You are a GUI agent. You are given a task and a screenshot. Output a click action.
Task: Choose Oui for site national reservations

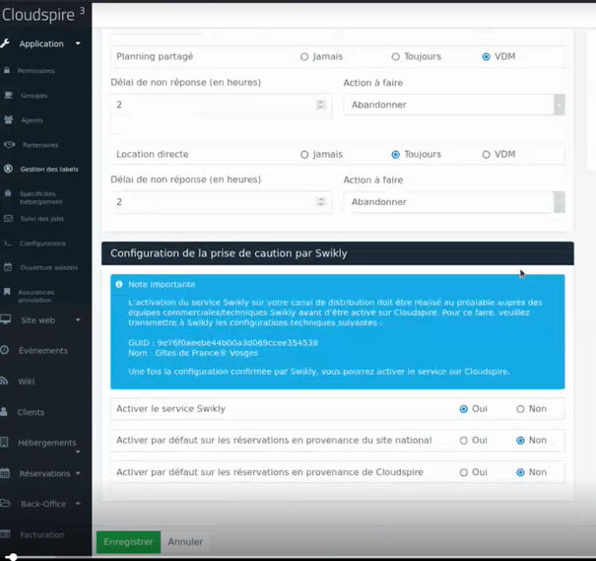click(463, 441)
